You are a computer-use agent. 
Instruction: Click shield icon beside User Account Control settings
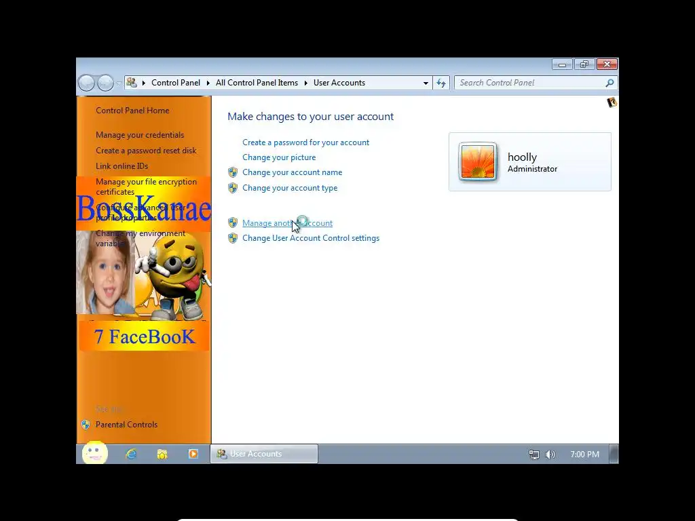[x=233, y=238]
